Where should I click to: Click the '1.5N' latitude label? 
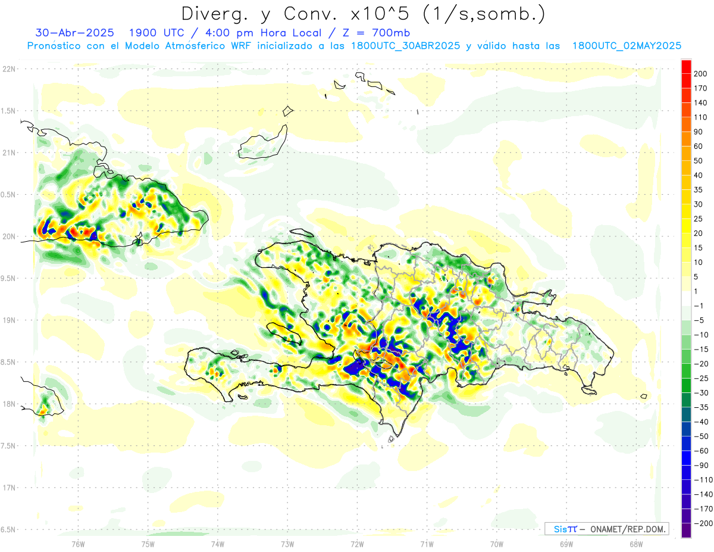pyautogui.click(x=8, y=111)
